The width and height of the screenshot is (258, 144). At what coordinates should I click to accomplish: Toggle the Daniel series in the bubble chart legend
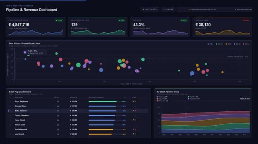[x=237, y=44]
